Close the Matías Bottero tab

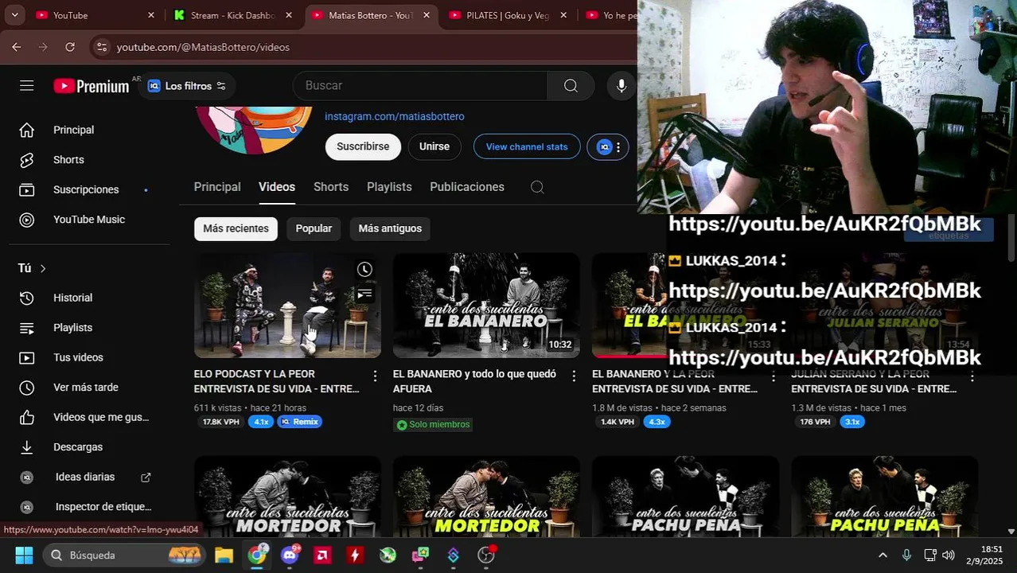coord(427,15)
